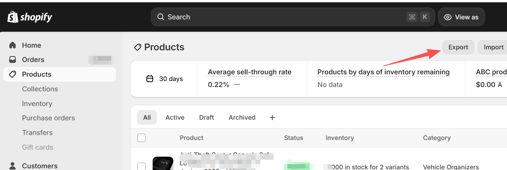Open the View as menu
Screen dimensions: 507x170
(461, 17)
